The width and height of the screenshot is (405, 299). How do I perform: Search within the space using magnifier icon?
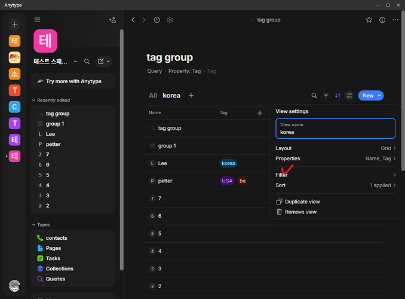(x=87, y=62)
